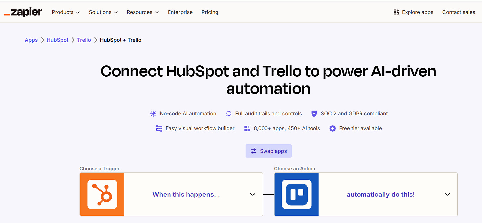The width and height of the screenshot is (482, 223).
Task: Select the SOC 2 shield icon
Action: (314, 114)
